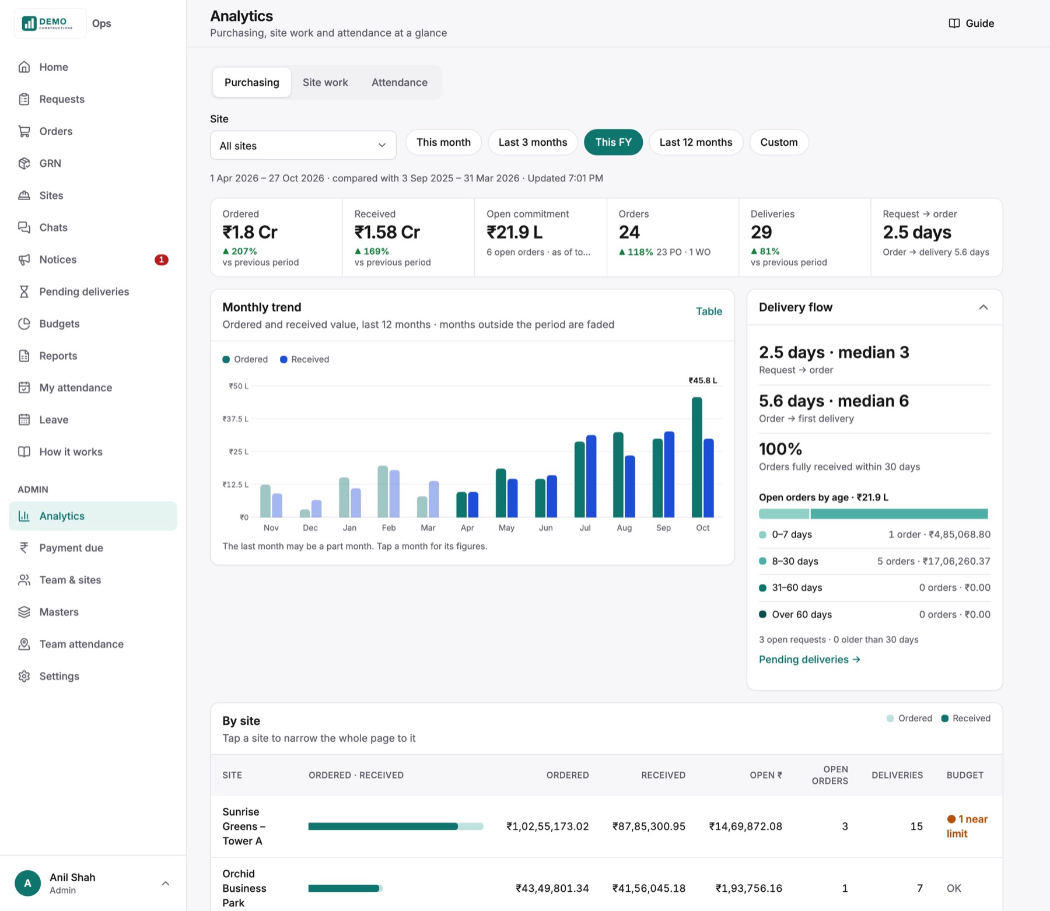Image resolution: width=1050 pixels, height=911 pixels.
Task: Click the 1 near limit budget warning
Action: tap(967, 826)
